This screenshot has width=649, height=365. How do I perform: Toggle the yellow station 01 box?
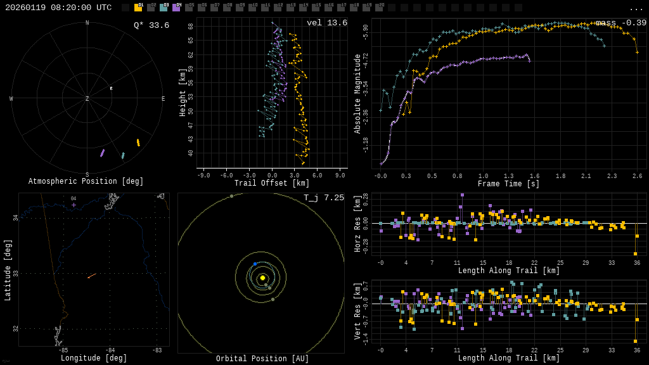coord(138,8)
